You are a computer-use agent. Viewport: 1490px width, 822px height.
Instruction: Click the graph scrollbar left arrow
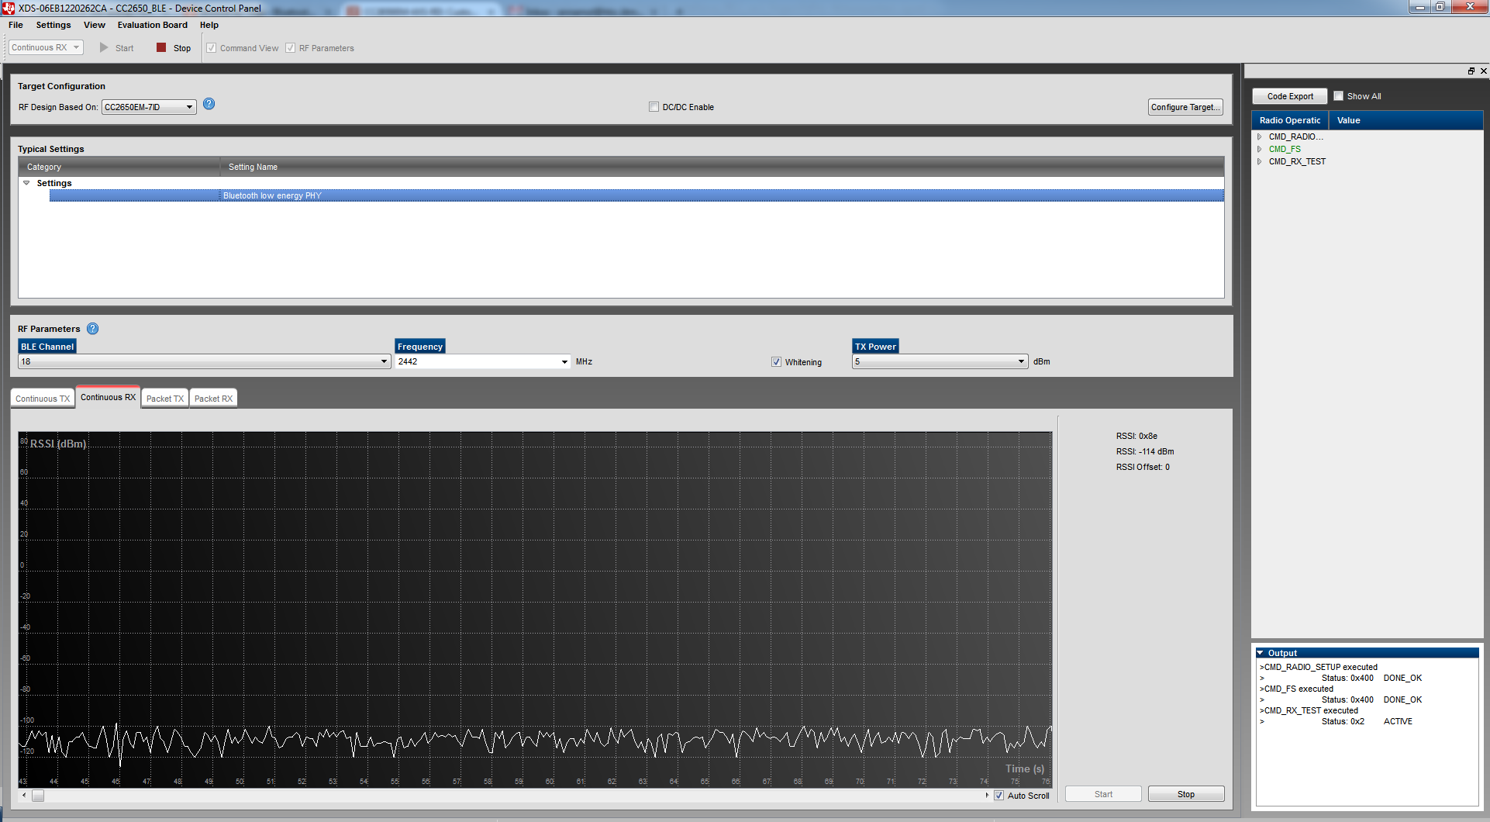[x=24, y=796]
